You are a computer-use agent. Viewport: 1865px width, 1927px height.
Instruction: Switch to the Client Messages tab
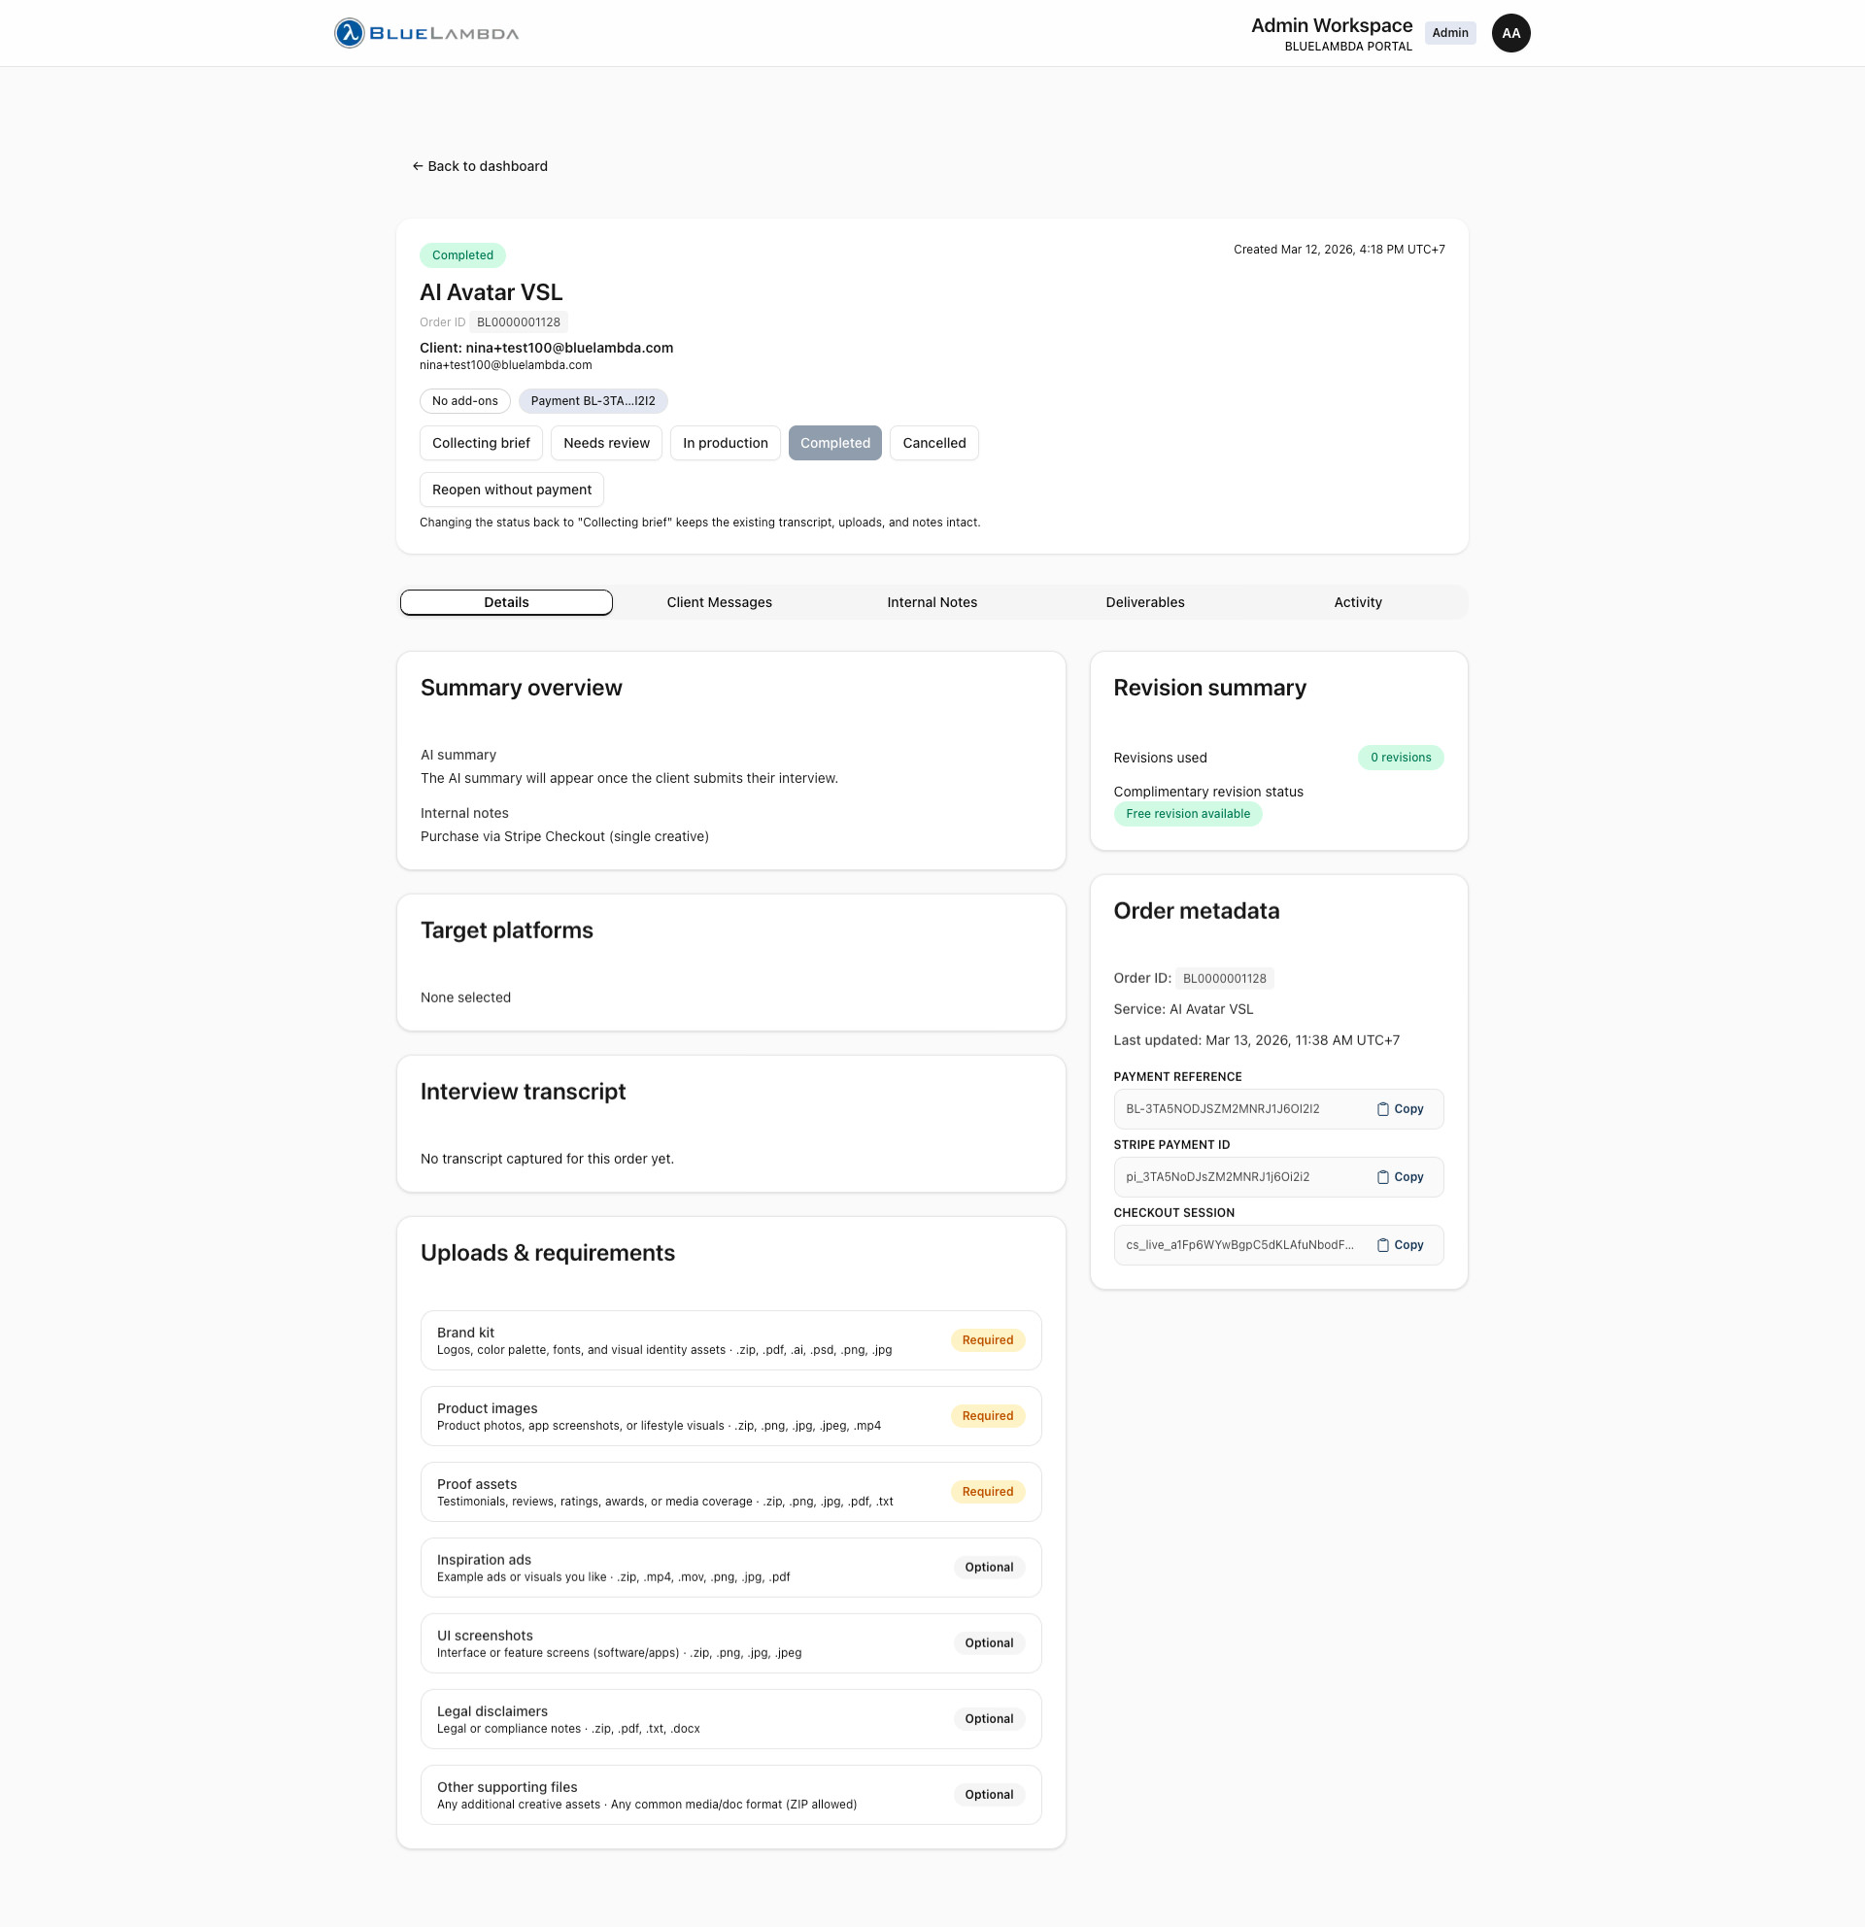pyautogui.click(x=720, y=601)
